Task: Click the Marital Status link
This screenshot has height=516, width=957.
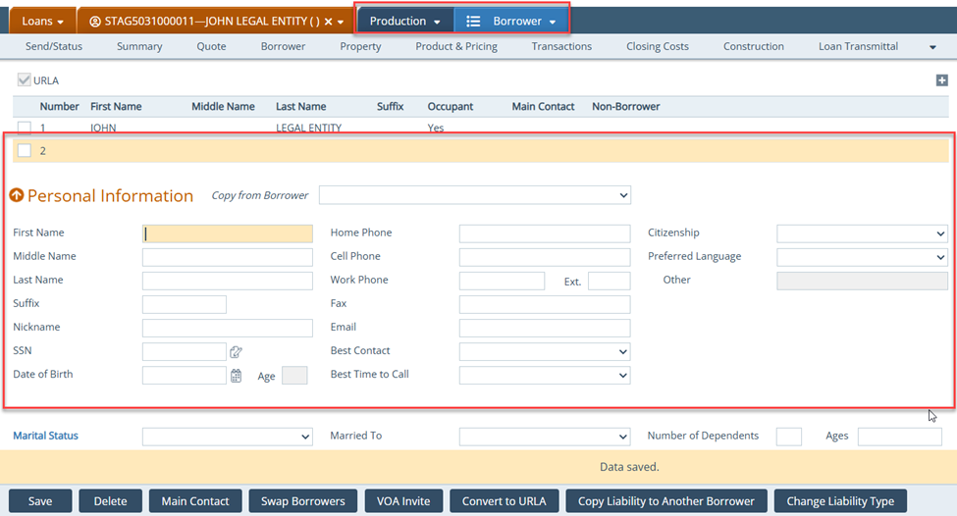Action: point(45,436)
